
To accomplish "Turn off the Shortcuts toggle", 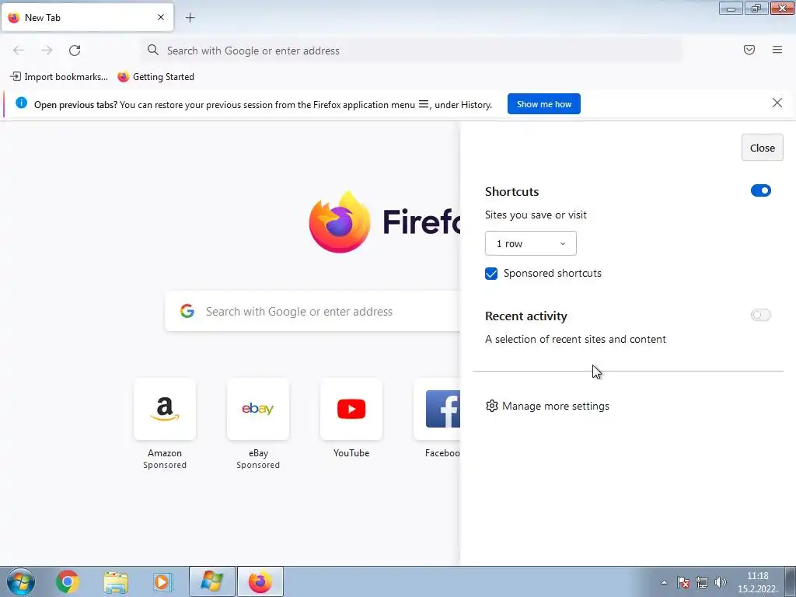I will point(760,190).
